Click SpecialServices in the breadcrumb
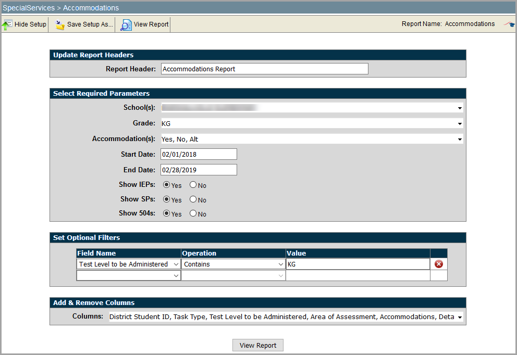517x355 pixels. point(29,8)
